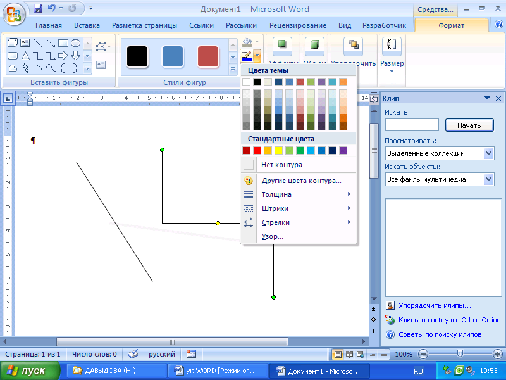This screenshot has width=506, height=380.
Task: Open the Shape Outline dropdown arrow
Action: (x=257, y=56)
